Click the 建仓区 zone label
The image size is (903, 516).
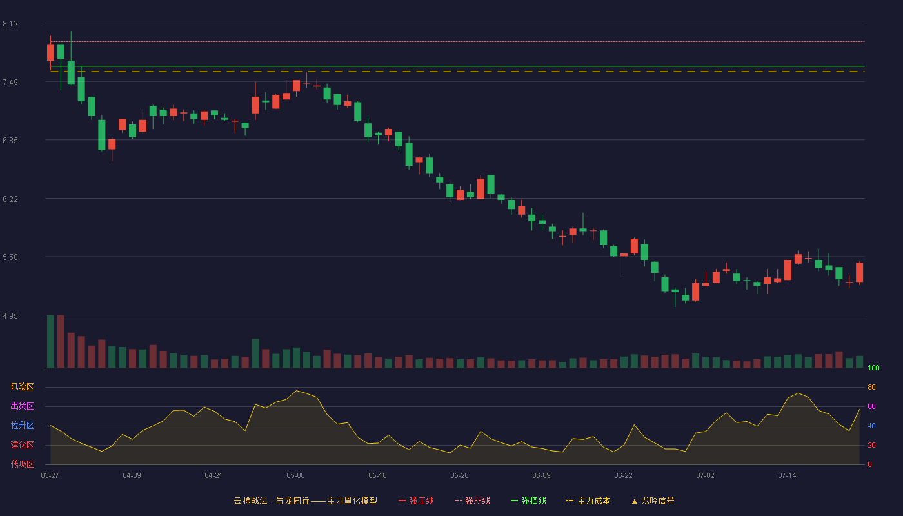pyautogui.click(x=22, y=445)
